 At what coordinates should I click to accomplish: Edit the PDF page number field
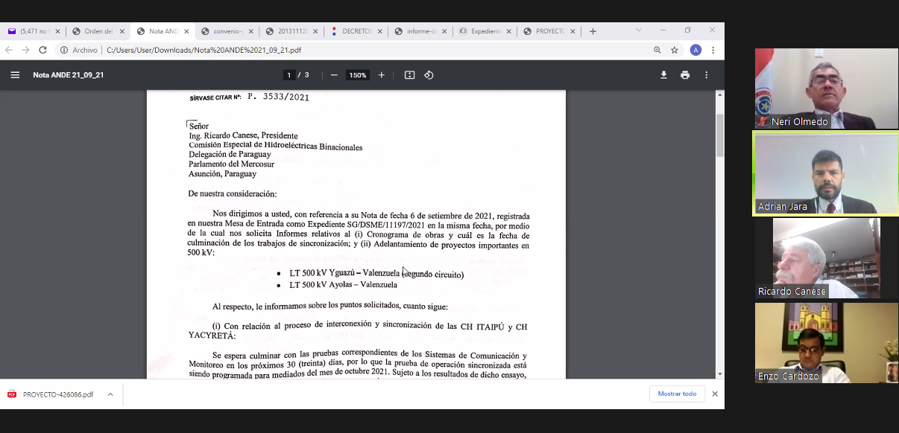[289, 75]
